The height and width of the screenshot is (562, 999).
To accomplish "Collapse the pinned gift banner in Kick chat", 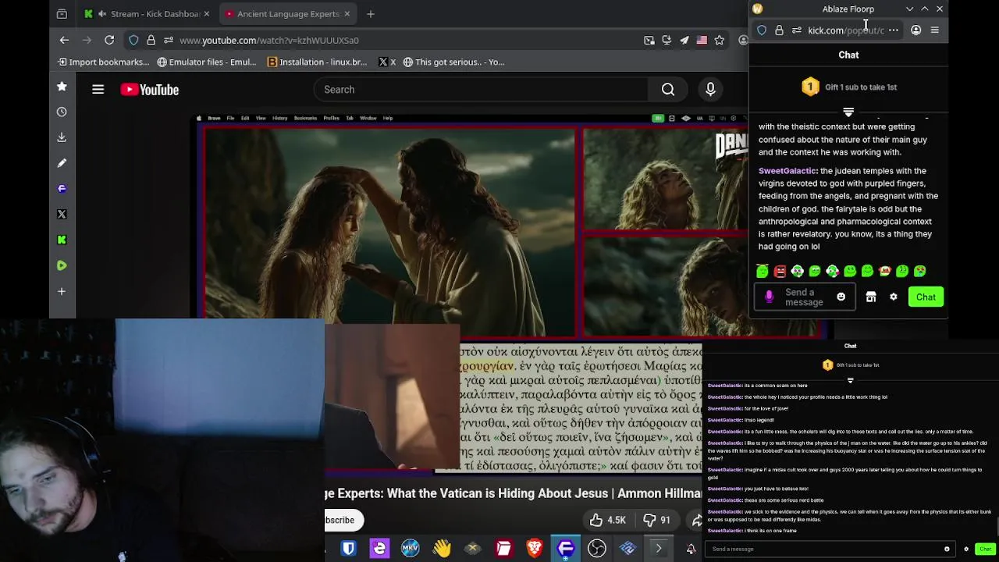I will point(848,112).
